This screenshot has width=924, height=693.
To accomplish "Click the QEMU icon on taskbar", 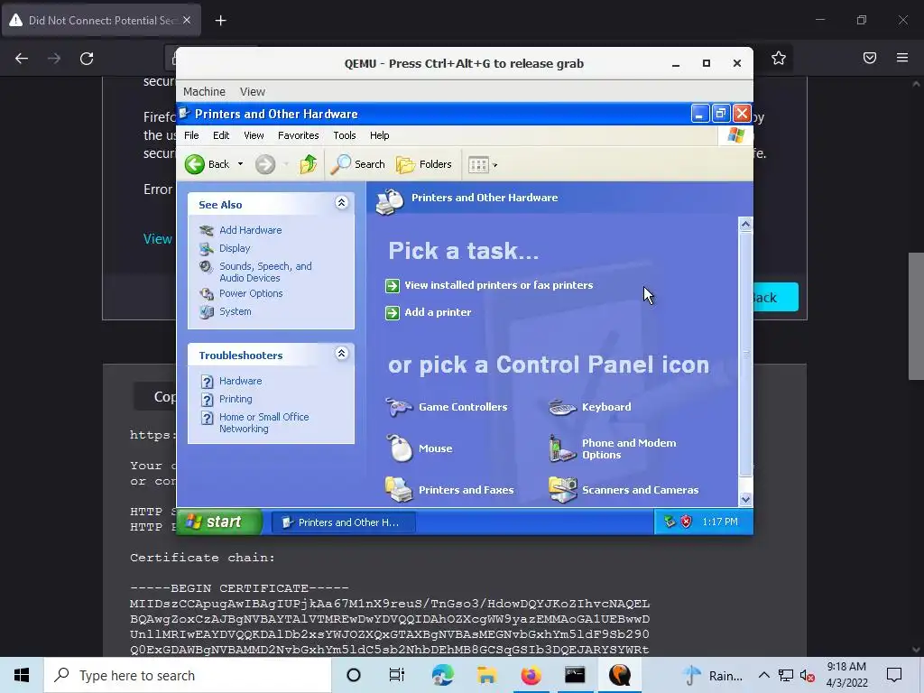I will [620, 675].
